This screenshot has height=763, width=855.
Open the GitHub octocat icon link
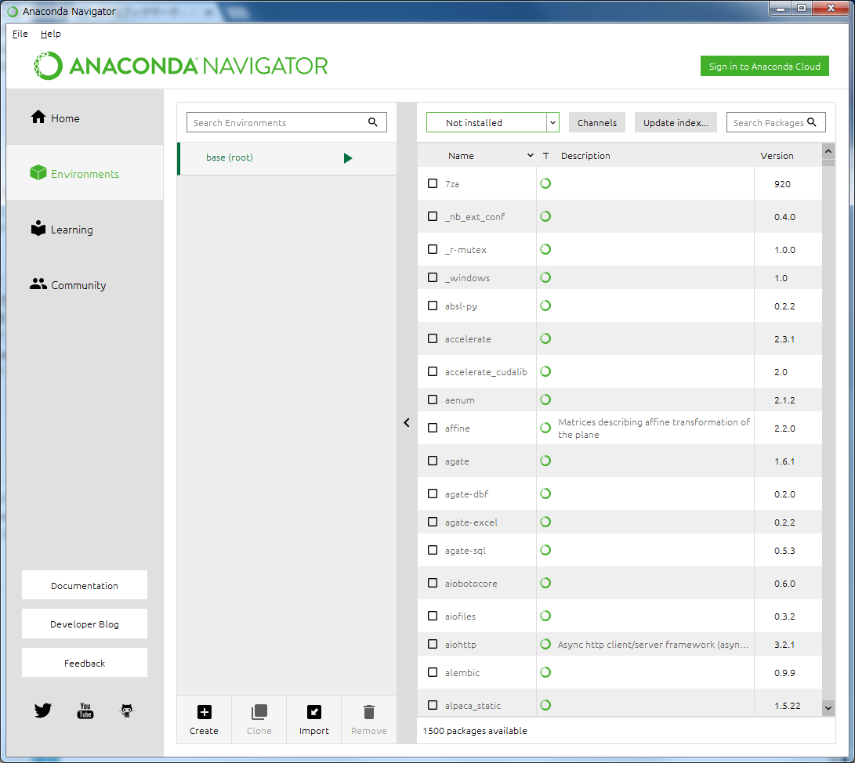tap(126, 711)
